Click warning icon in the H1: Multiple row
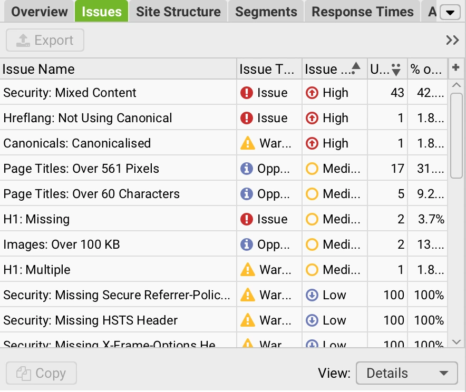The width and height of the screenshot is (466, 392). [247, 270]
